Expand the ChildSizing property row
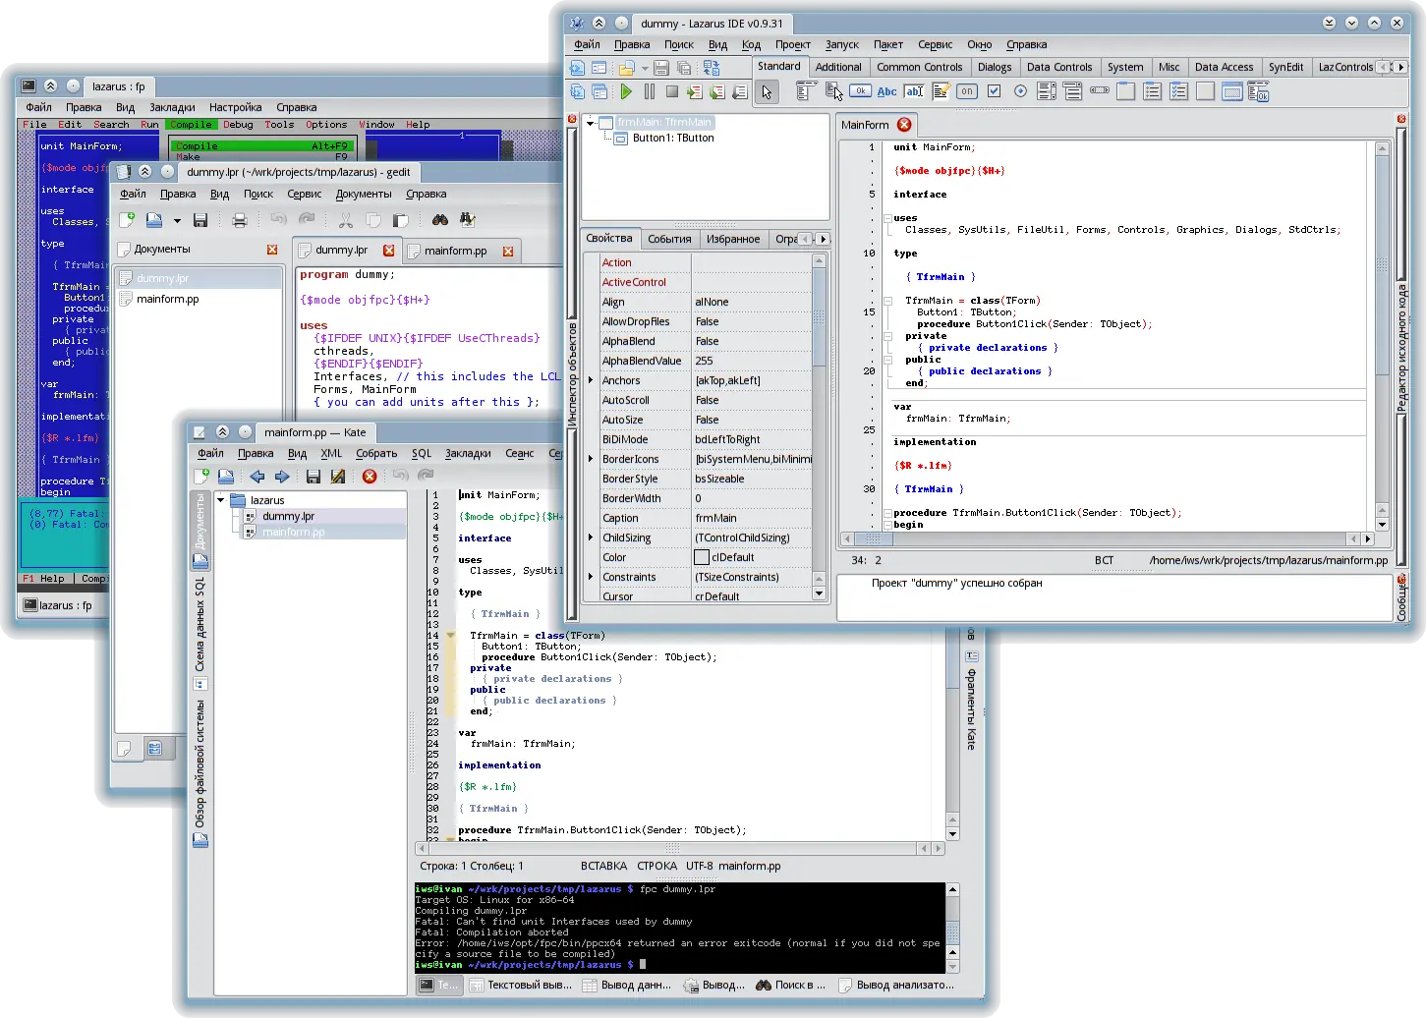1426x1018 pixels. (x=591, y=537)
